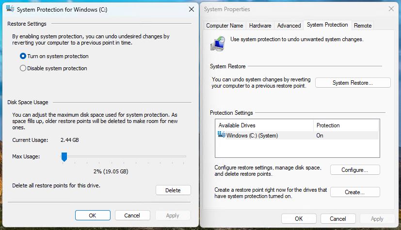Click the Max Usage slider handle
The height and width of the screenshot is (230, 401).
coord(64,157)
